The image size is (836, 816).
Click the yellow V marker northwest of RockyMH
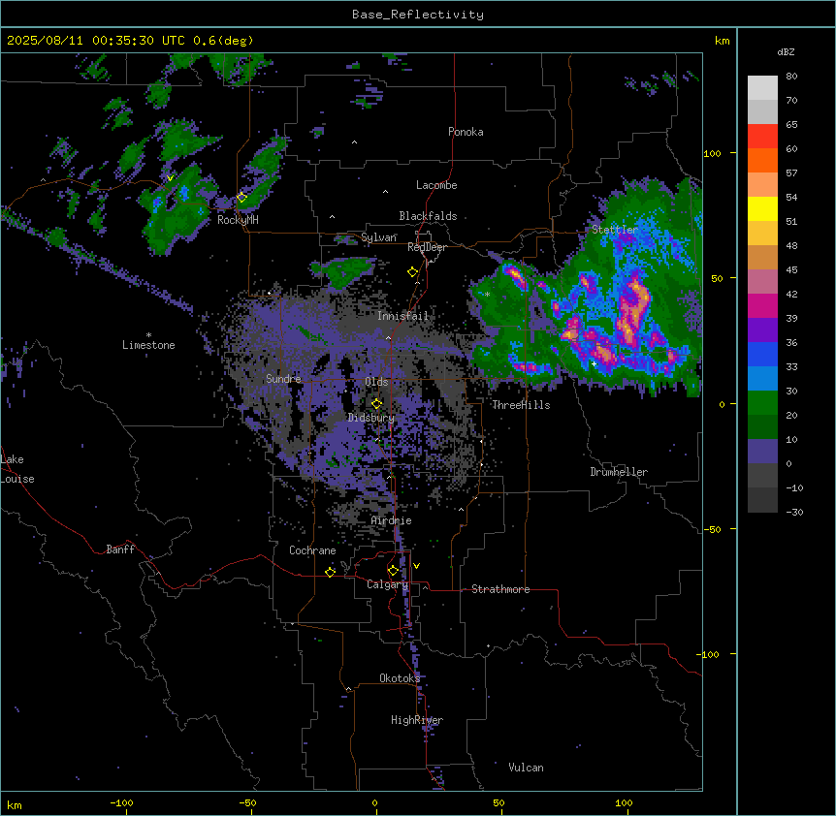[170, 178]
